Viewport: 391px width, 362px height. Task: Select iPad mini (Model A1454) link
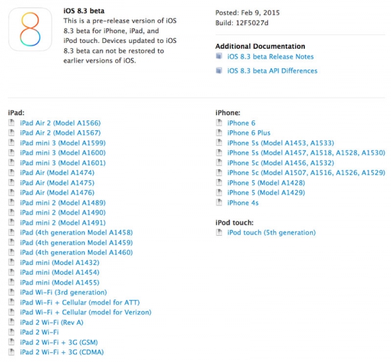click(59, 273)
